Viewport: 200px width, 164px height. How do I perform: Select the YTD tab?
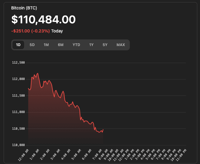[76, 45]
